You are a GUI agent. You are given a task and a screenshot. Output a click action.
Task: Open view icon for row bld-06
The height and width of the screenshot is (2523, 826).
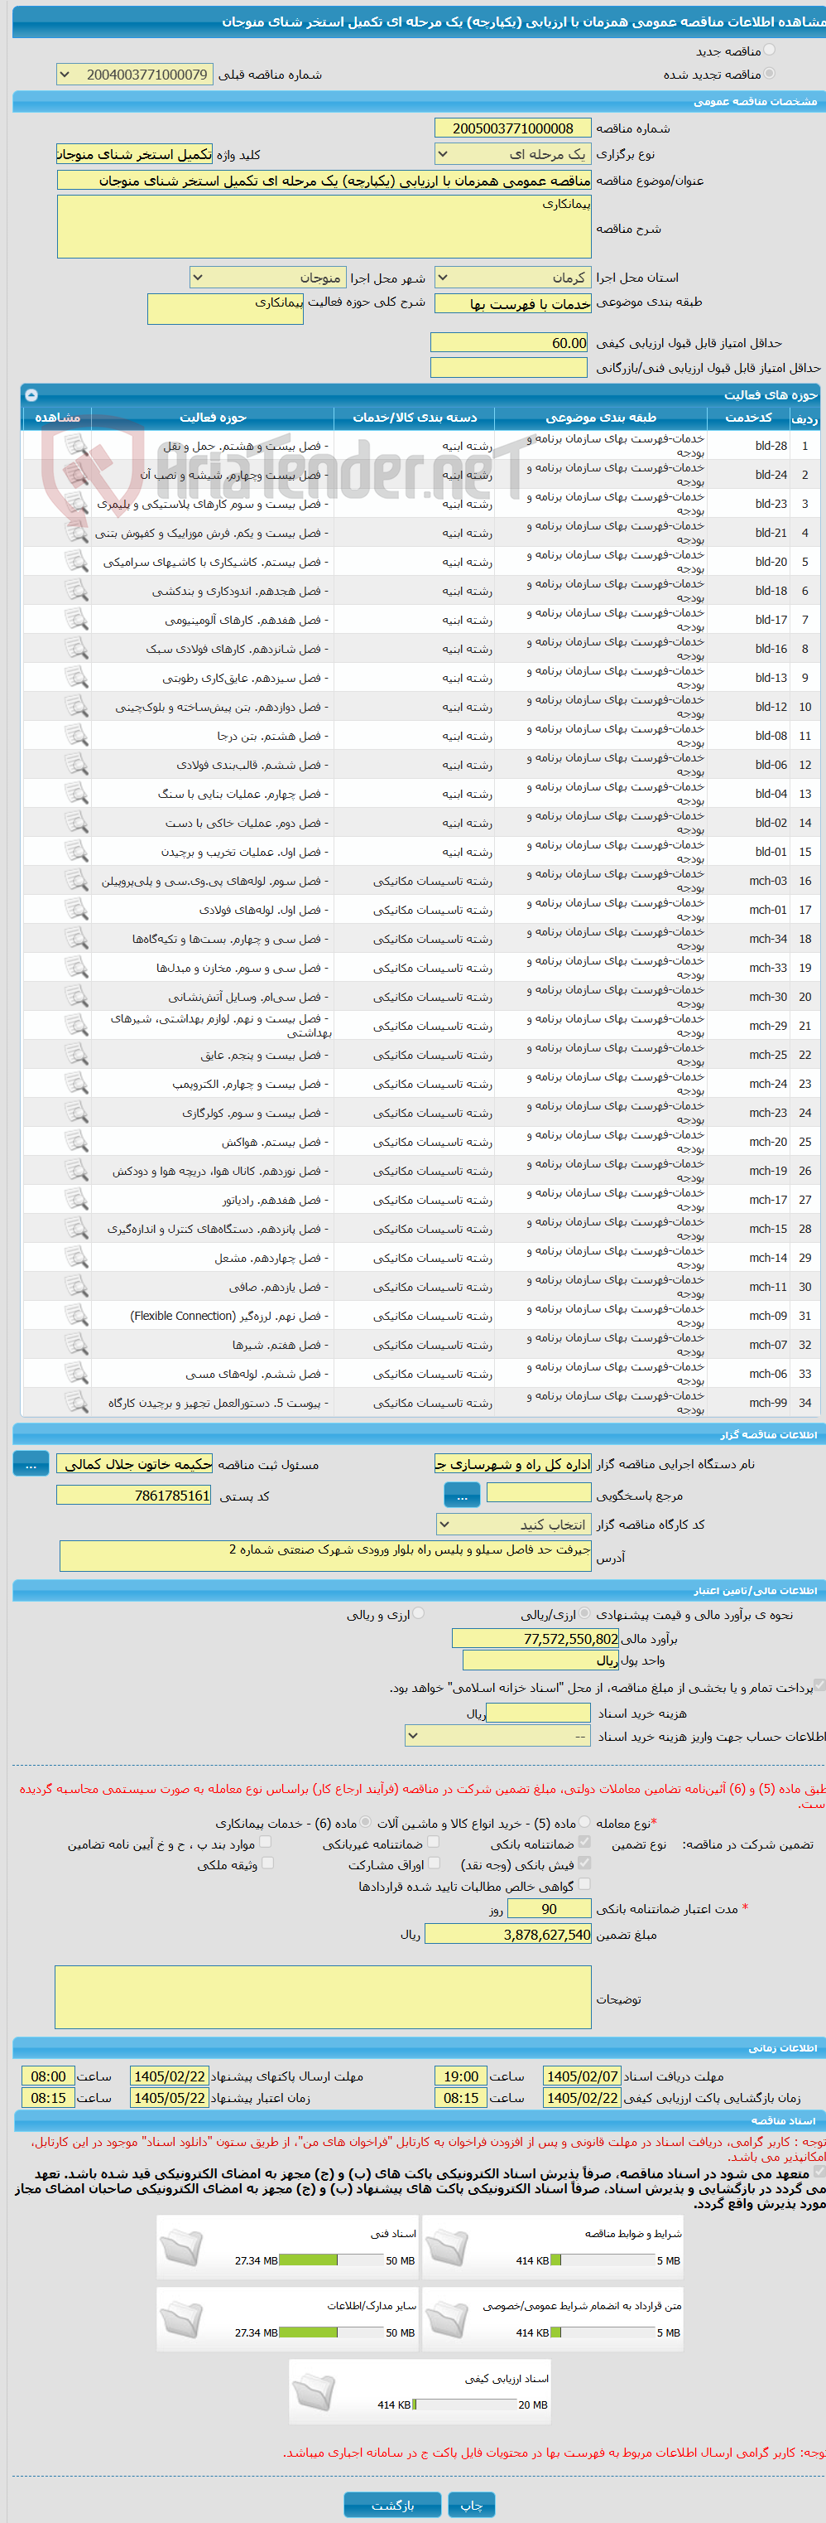coord(76,765)
